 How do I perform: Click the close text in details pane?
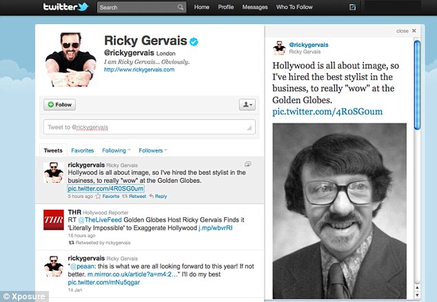[x=402, y=31]
